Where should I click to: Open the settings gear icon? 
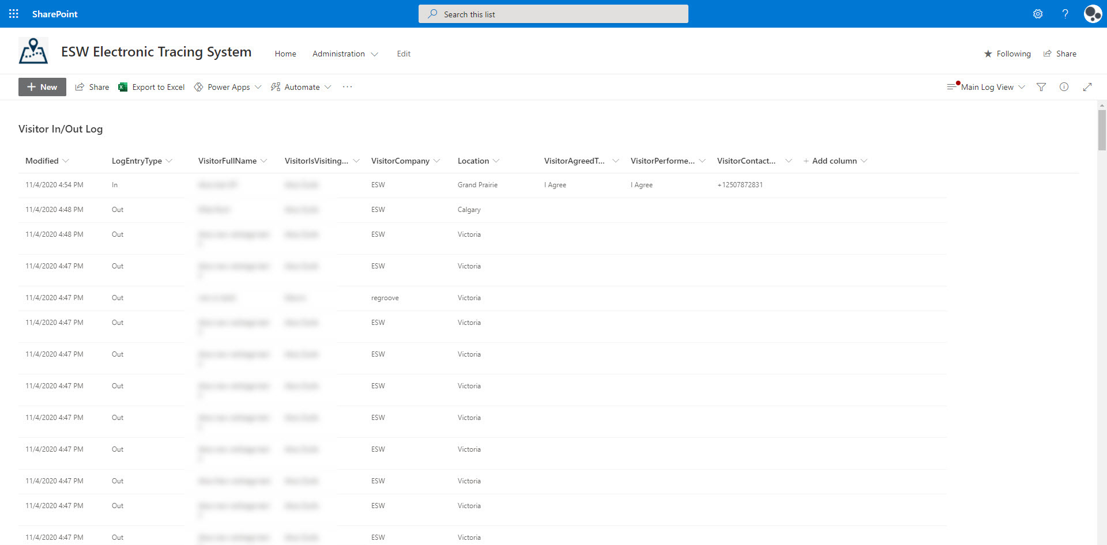[x=1037, y=14]
